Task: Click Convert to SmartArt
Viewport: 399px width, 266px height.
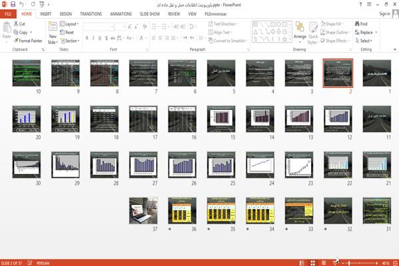Action: (x=228, y=41)
